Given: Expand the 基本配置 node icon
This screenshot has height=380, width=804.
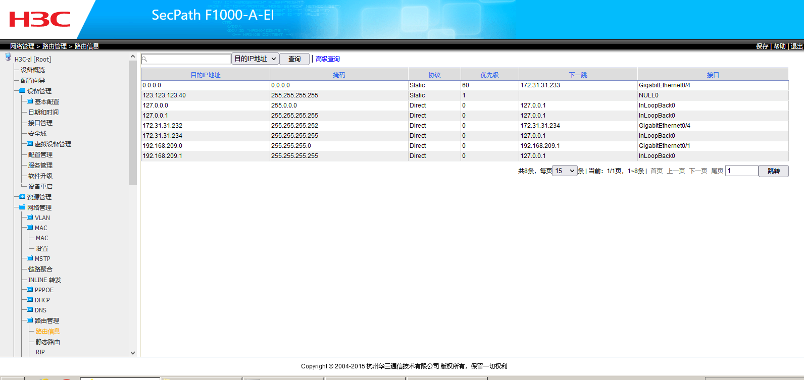Looking at the screenshot, I should point(30,101).
